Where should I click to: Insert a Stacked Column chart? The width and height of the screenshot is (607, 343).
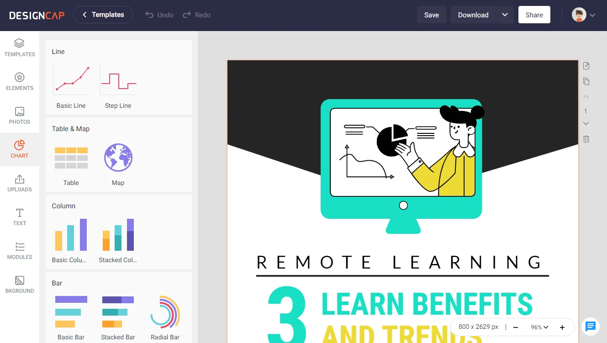(118, 235)
